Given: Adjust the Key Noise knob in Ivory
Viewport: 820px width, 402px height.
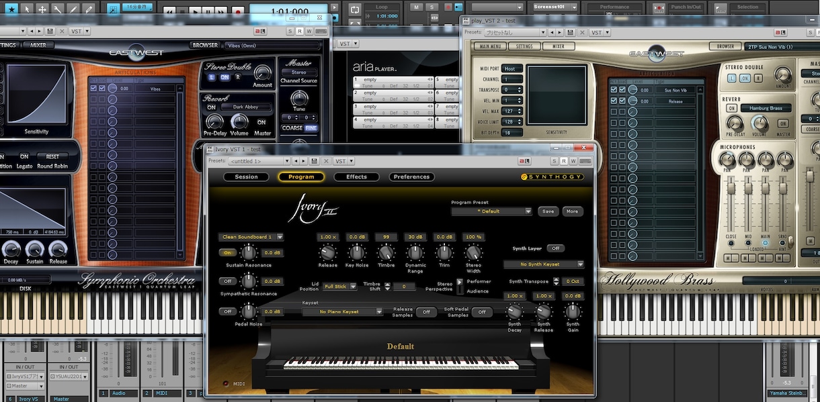Looking at the screenshot, I should coord(356,252).
